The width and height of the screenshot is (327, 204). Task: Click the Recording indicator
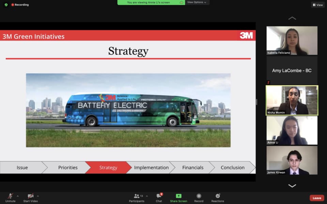click(x=20, y=4)
